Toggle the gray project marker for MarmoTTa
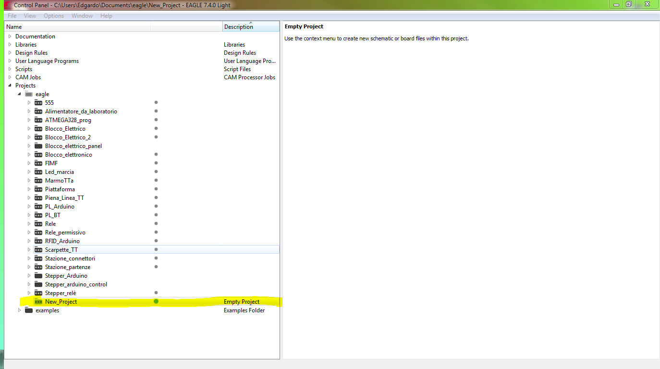Image resolution: width=660 pixels, height=369 pixels. (156, 180)
